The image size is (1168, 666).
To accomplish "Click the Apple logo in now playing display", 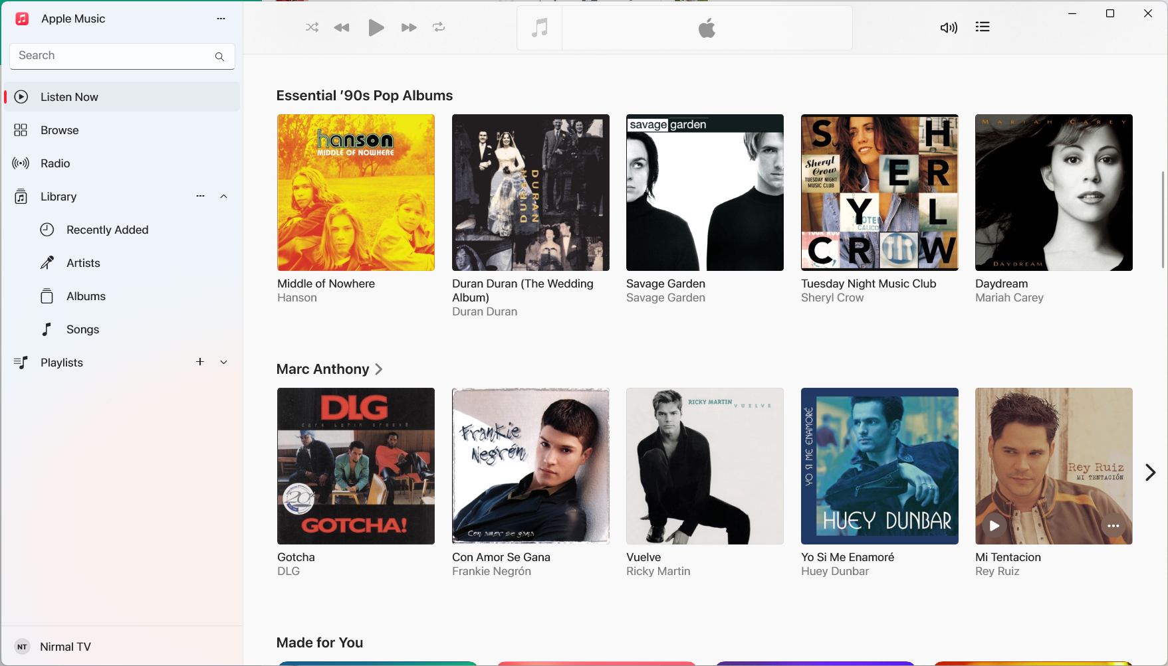I will click(x=707, y=28).
